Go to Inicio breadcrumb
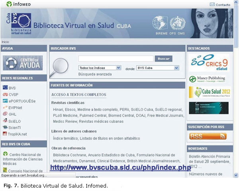Image resolution: width=239 pixels, height=192 pixels. tap(5, 42)
